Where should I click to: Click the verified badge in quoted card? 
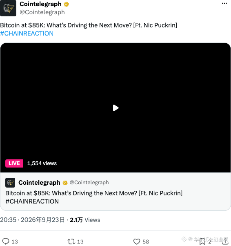pos(65,183)
